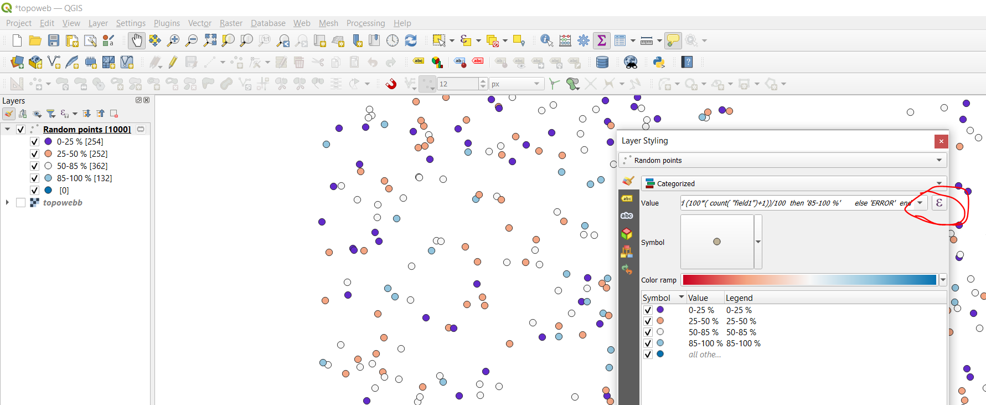Open 3D View tab in Layer Styling sidebar

pyautogui.click(x=627, y=233)
